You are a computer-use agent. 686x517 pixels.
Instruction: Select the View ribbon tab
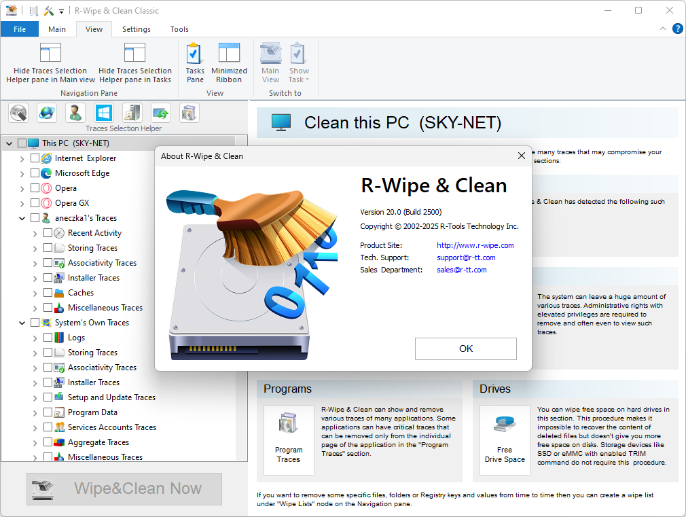coord(94,29)
